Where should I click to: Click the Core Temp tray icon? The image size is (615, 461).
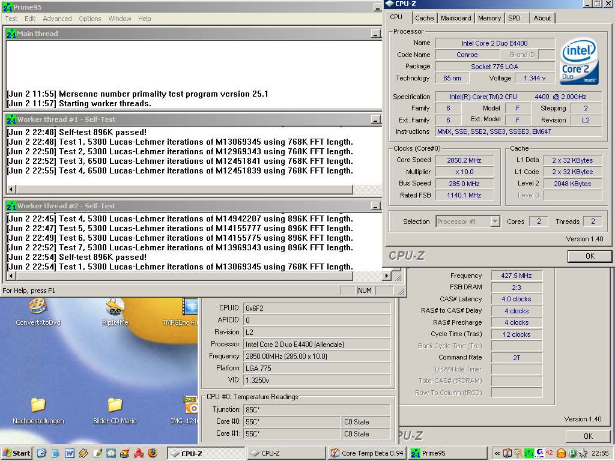point(507,453)
